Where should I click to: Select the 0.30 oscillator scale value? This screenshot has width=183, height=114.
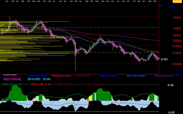click(x=170, y=85)
